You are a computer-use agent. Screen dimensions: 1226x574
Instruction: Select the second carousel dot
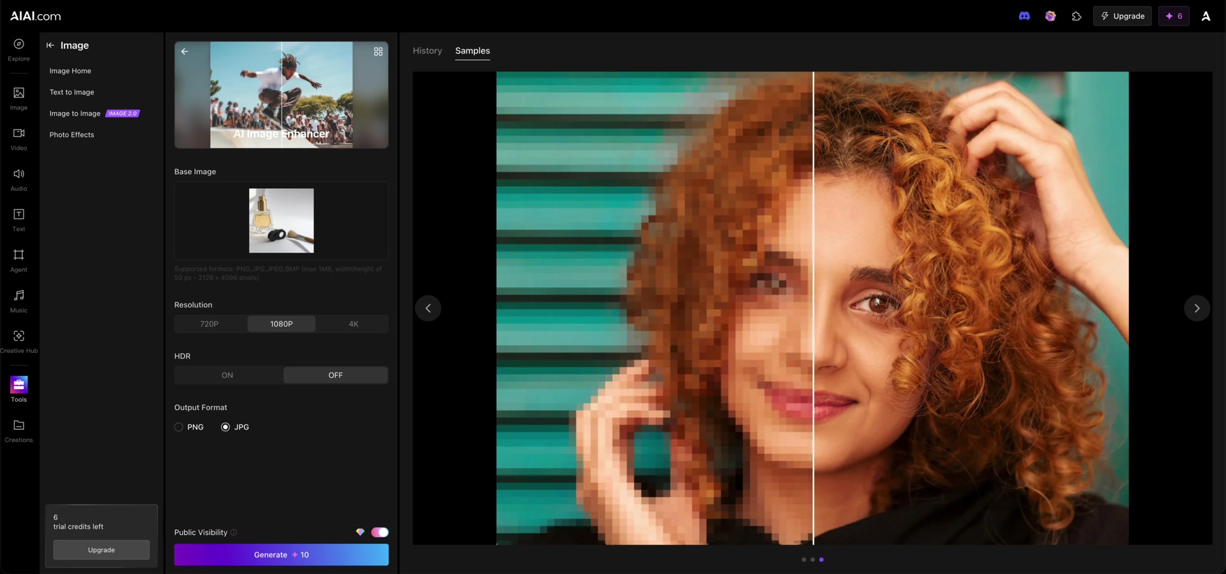[812, 559]
